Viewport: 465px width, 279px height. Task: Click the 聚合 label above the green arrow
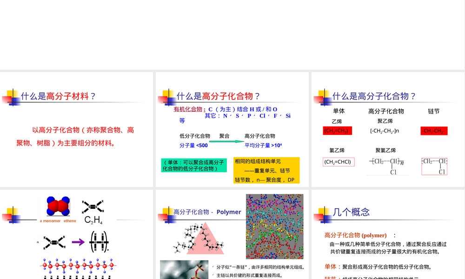(225, 136)
